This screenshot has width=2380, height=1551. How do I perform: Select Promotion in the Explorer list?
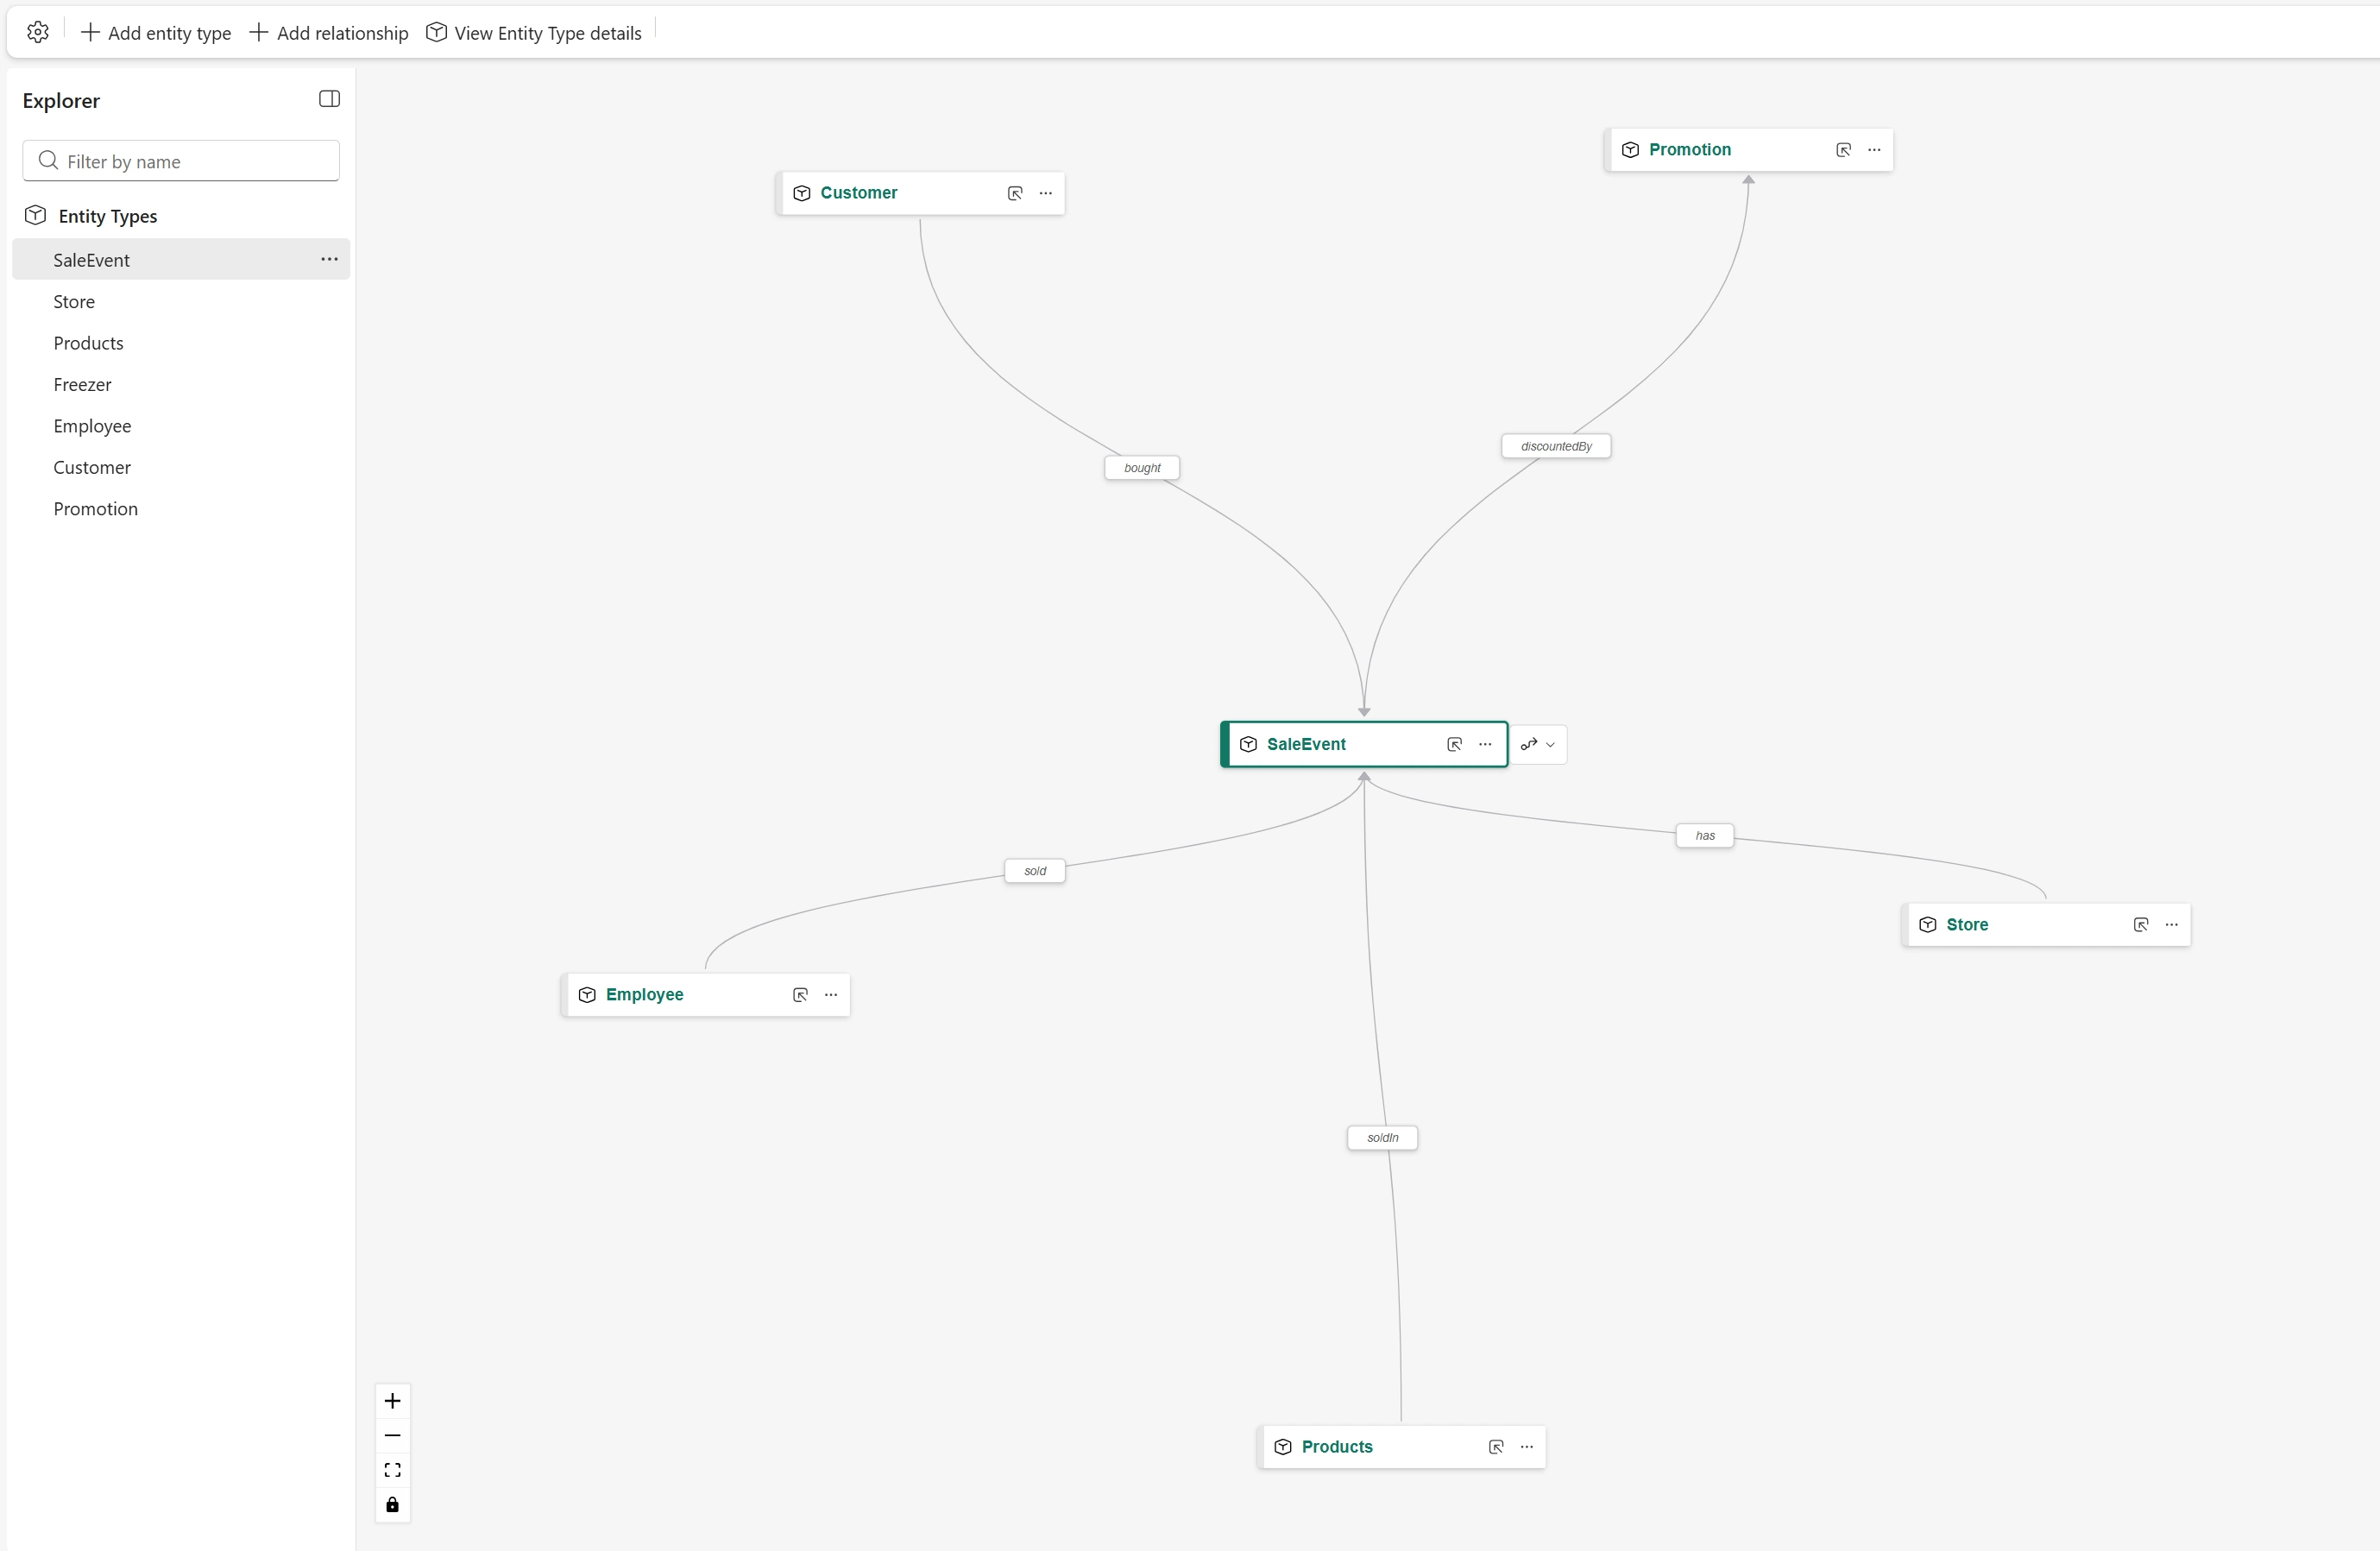click(x=181, y=509)
